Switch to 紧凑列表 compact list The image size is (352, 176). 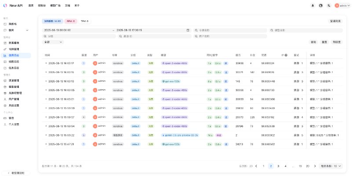(x=335, y=21)
